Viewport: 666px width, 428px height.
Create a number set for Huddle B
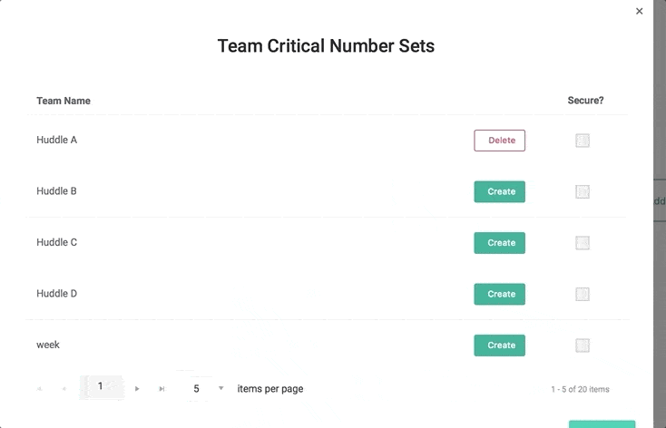coord(499,191)
